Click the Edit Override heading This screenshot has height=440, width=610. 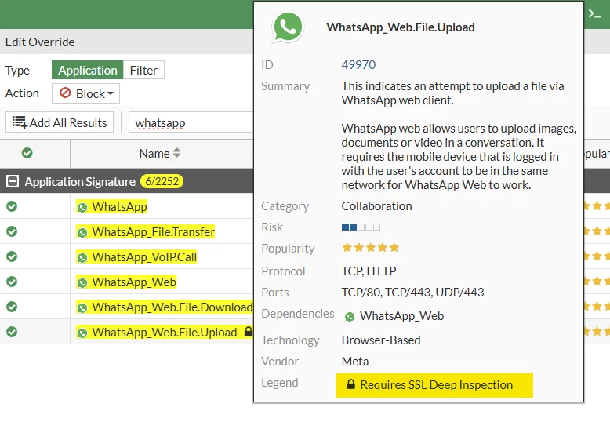[x=40, y=42]
